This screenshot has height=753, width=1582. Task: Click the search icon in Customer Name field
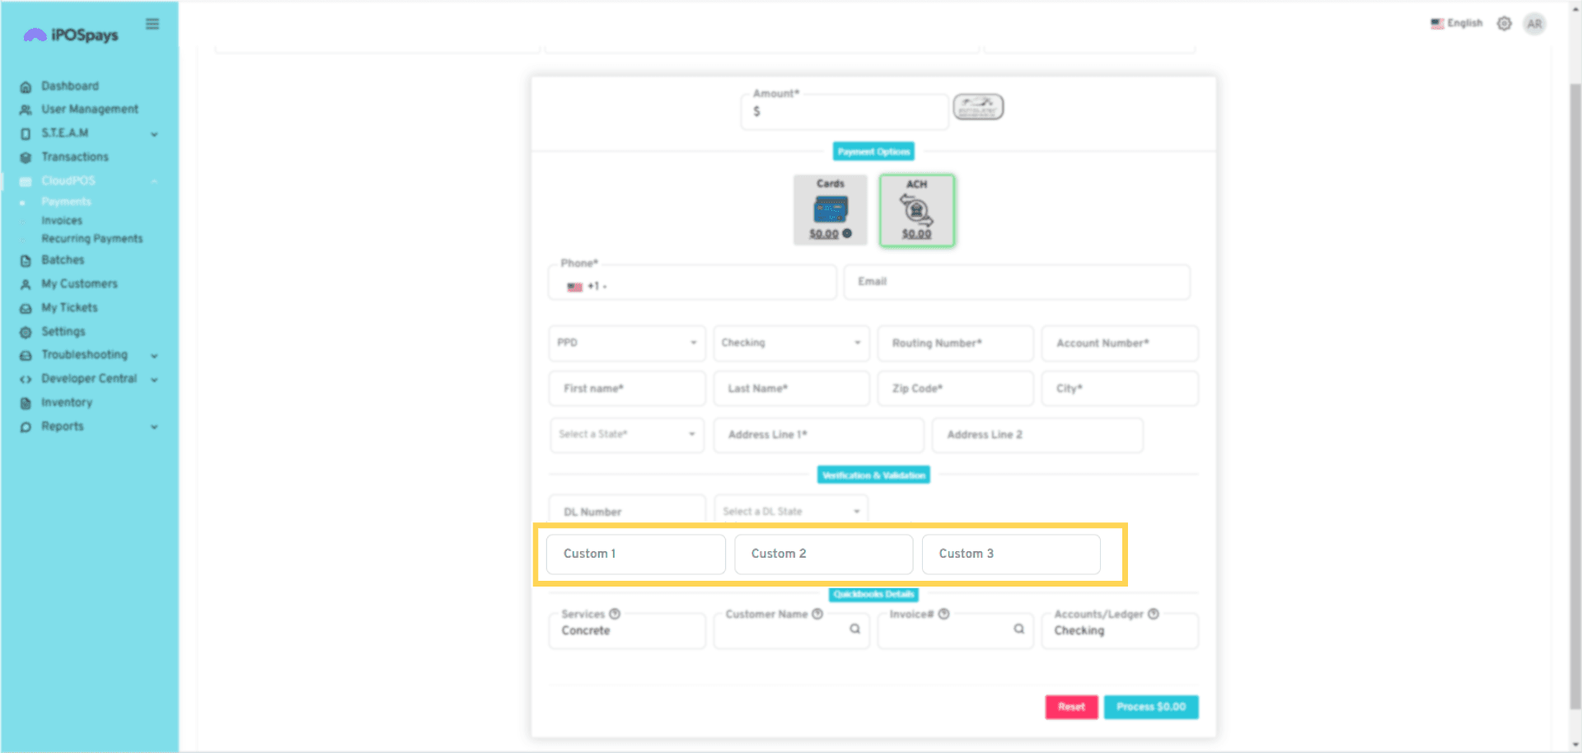coord(854,629)
